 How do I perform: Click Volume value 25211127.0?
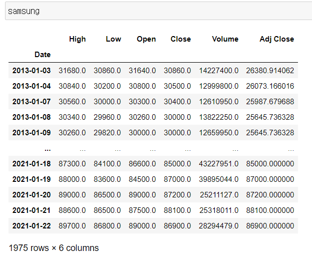(219, 195)
